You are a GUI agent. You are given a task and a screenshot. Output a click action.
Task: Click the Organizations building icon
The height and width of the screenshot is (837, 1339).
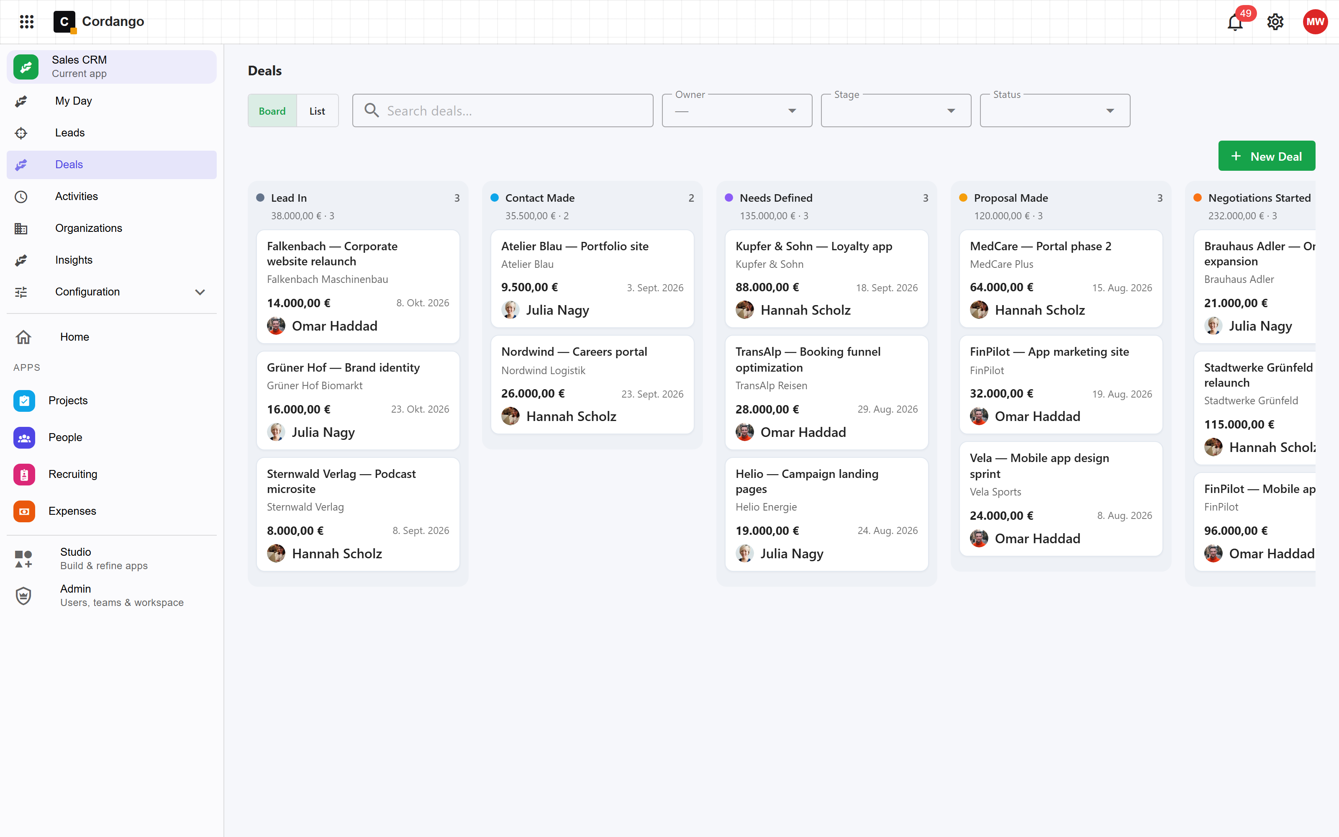pos(21,229)
